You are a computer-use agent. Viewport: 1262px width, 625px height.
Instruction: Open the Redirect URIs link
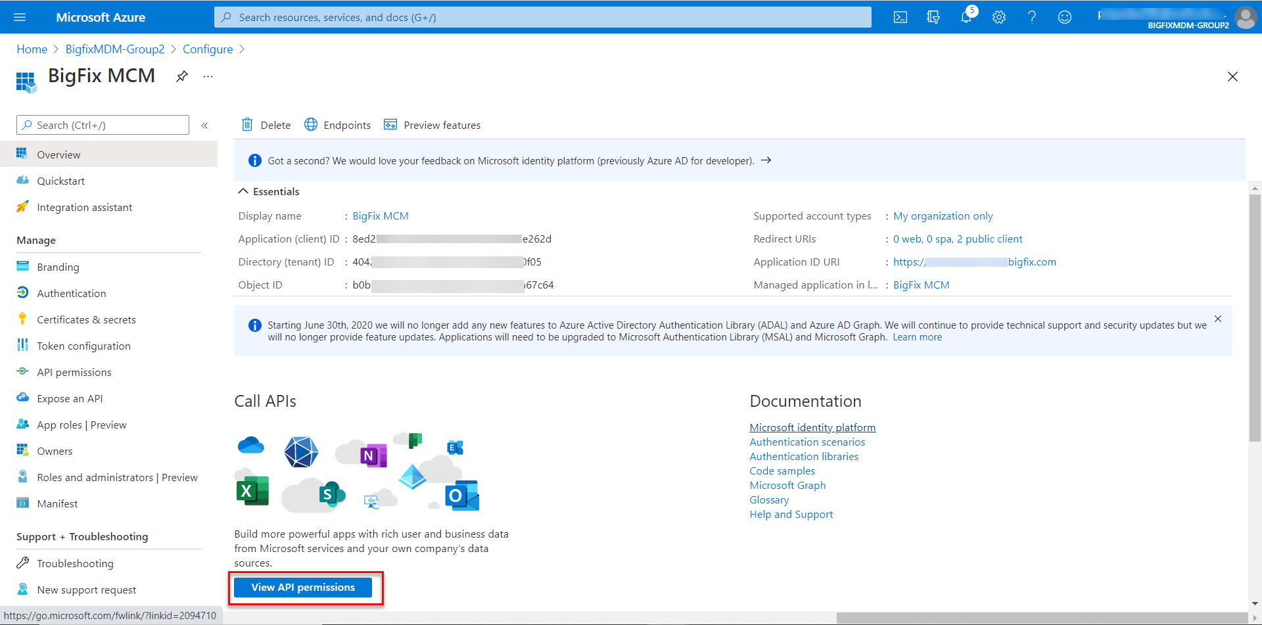(958, 239)
